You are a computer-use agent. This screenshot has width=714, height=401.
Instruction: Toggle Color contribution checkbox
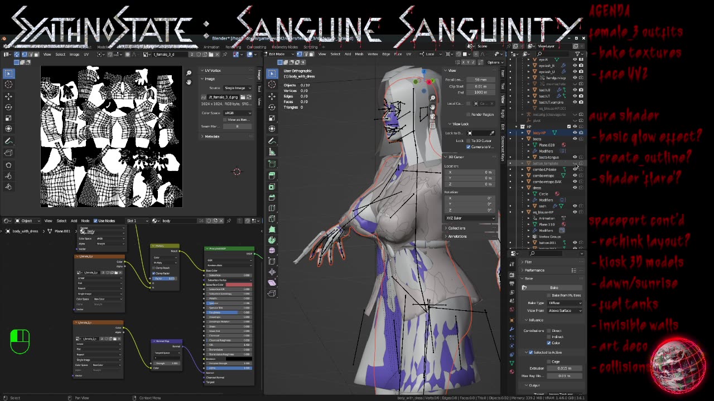[x=549, y=343]
